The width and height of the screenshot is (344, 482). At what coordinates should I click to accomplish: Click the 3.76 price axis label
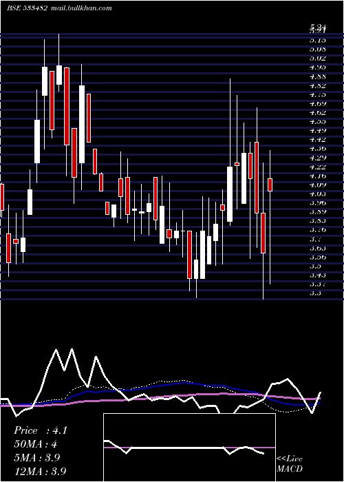pyautogui.click(x=318, y=230)
